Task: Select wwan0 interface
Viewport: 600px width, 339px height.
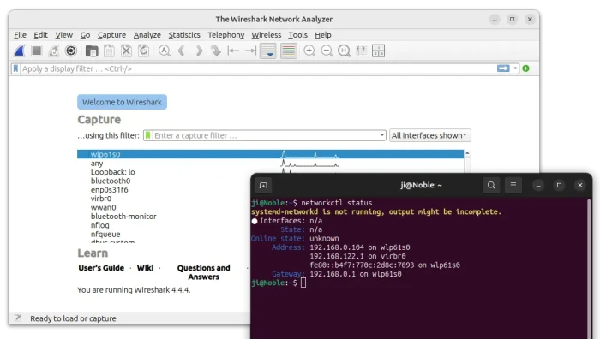Action: [103, 207]
